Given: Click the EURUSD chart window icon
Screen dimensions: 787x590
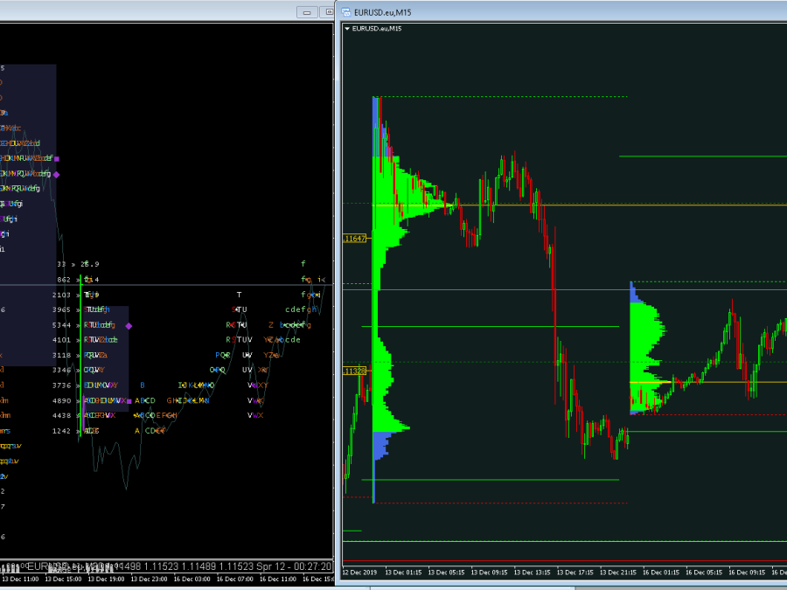Looking at the screenshot, I should point(346,12).
